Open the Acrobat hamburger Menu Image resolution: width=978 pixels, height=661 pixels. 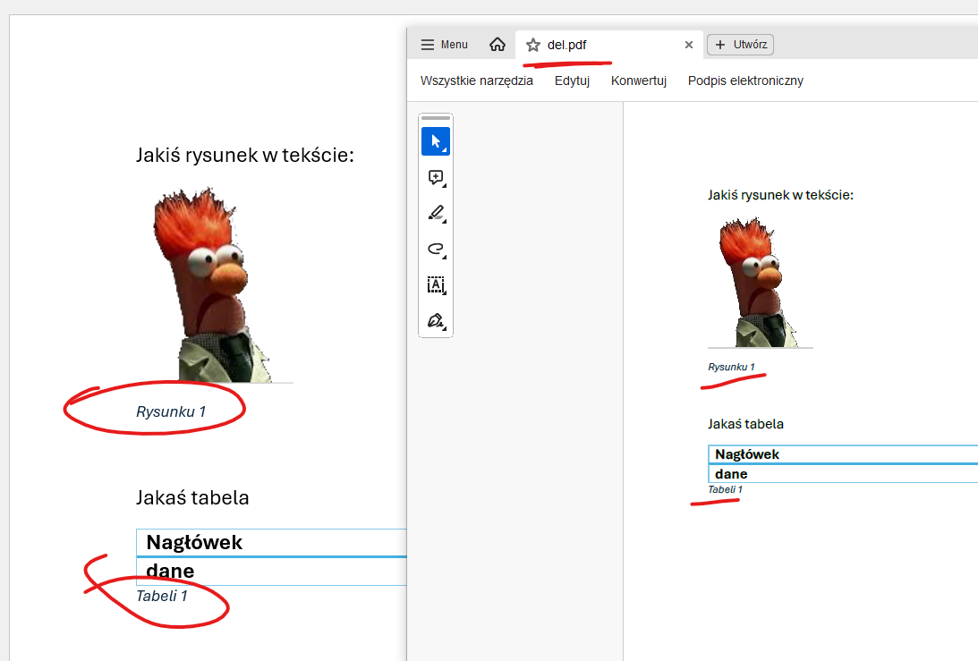tap(444, 45)
